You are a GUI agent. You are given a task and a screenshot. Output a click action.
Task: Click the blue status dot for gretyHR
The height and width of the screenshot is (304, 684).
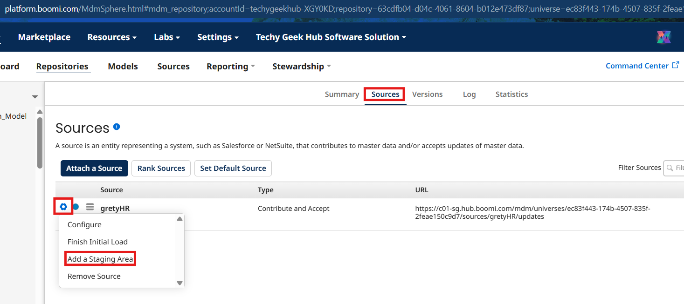[x=76, y=207]
